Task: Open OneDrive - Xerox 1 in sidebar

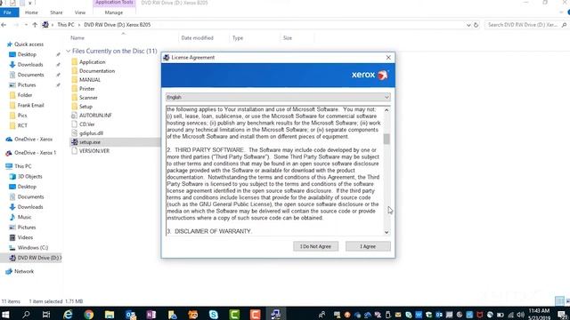Action: coord(36,153)
